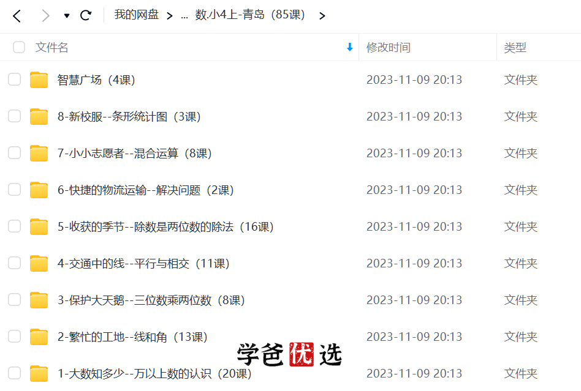Click 文件夹 type in 6-快捷的物流运输 row
581x391 pixels.
tap(520, 190)
